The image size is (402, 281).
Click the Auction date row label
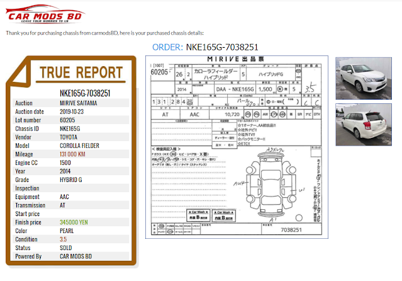click(x=30, y=112)
